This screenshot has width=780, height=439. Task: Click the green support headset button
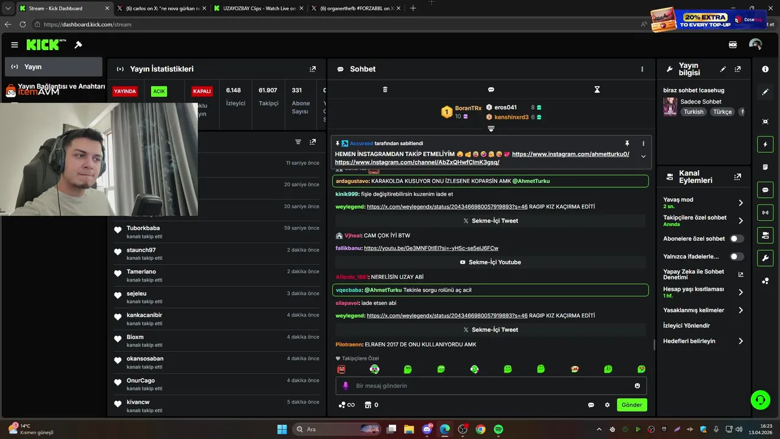760,400
